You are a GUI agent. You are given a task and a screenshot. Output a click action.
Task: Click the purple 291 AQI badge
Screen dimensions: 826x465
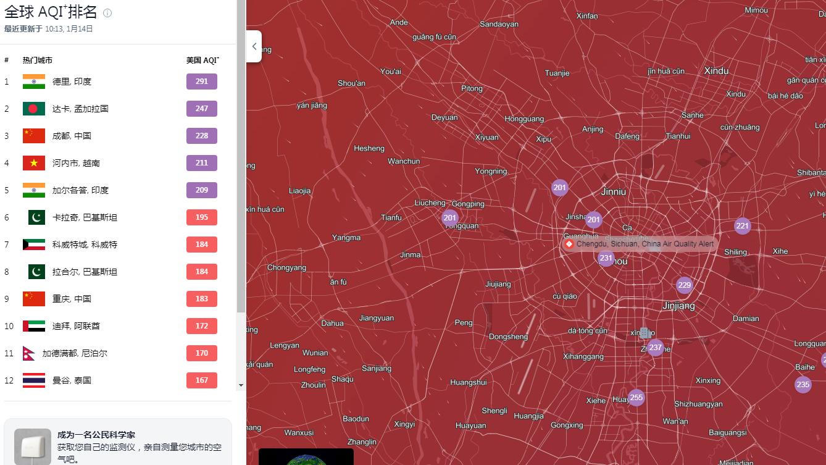202,82
